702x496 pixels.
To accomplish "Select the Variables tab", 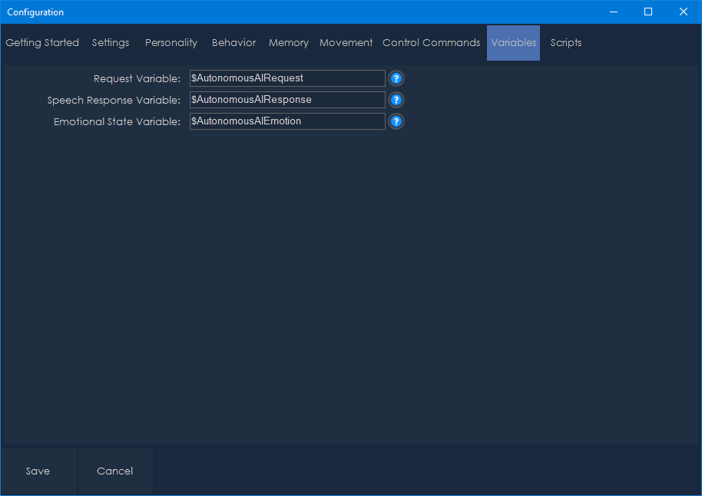I will click(513, 43).
